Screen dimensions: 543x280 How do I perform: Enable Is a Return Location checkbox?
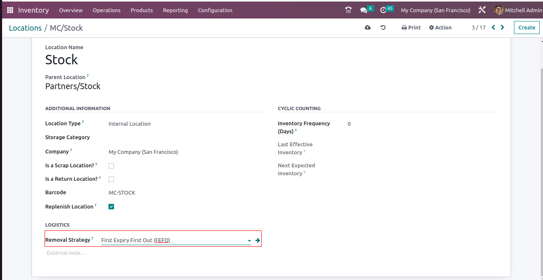(x=111, y=180)
